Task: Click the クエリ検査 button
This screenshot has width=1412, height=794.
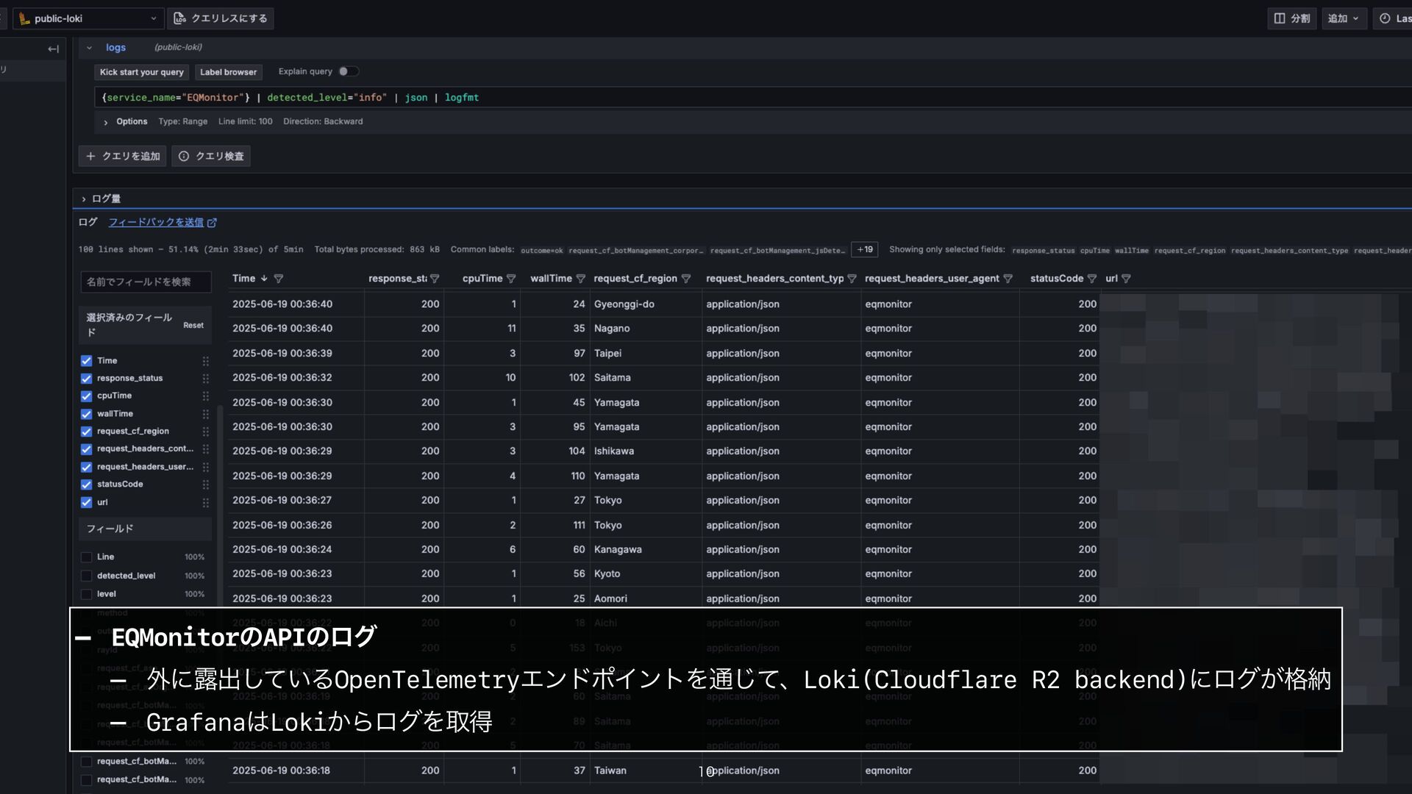Action: (x=211, y=156)
